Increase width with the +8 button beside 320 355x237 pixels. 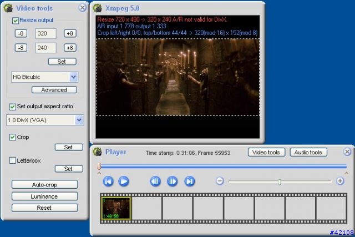70,33
